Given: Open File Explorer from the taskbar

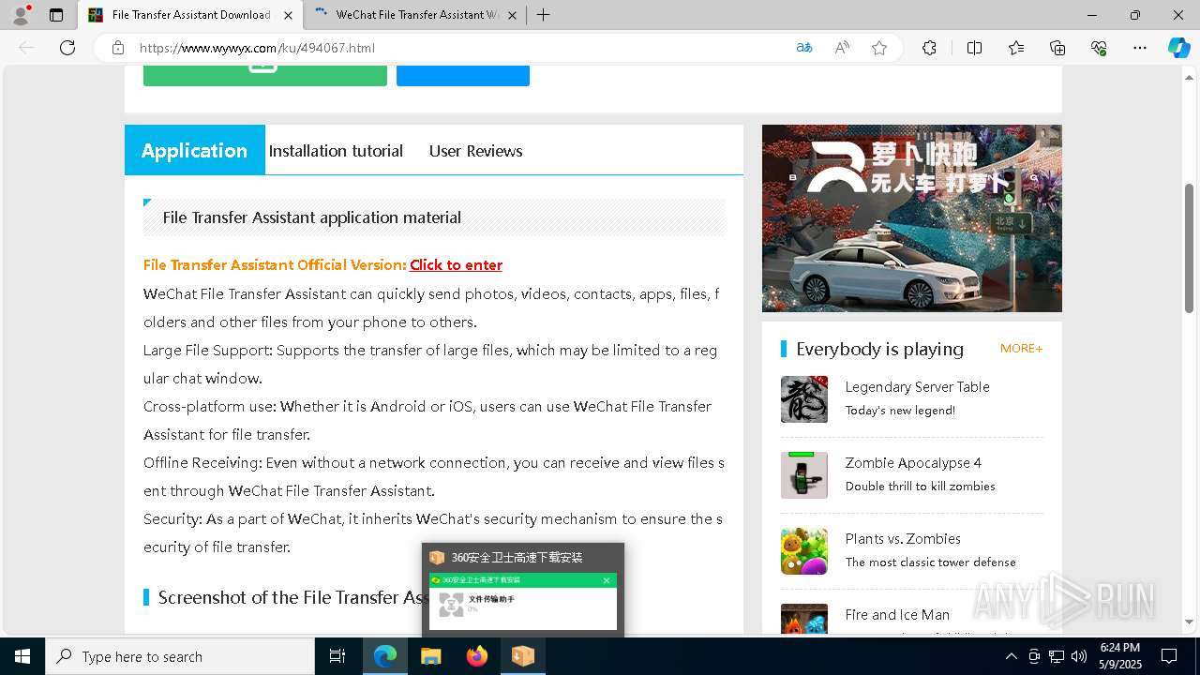Looking at the screenshot, I should pos(431,656).
